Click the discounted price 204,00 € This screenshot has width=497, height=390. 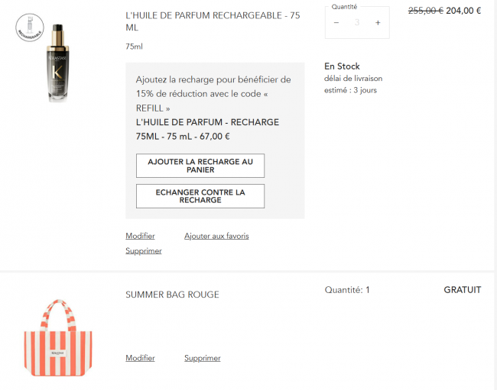[463, 11]
